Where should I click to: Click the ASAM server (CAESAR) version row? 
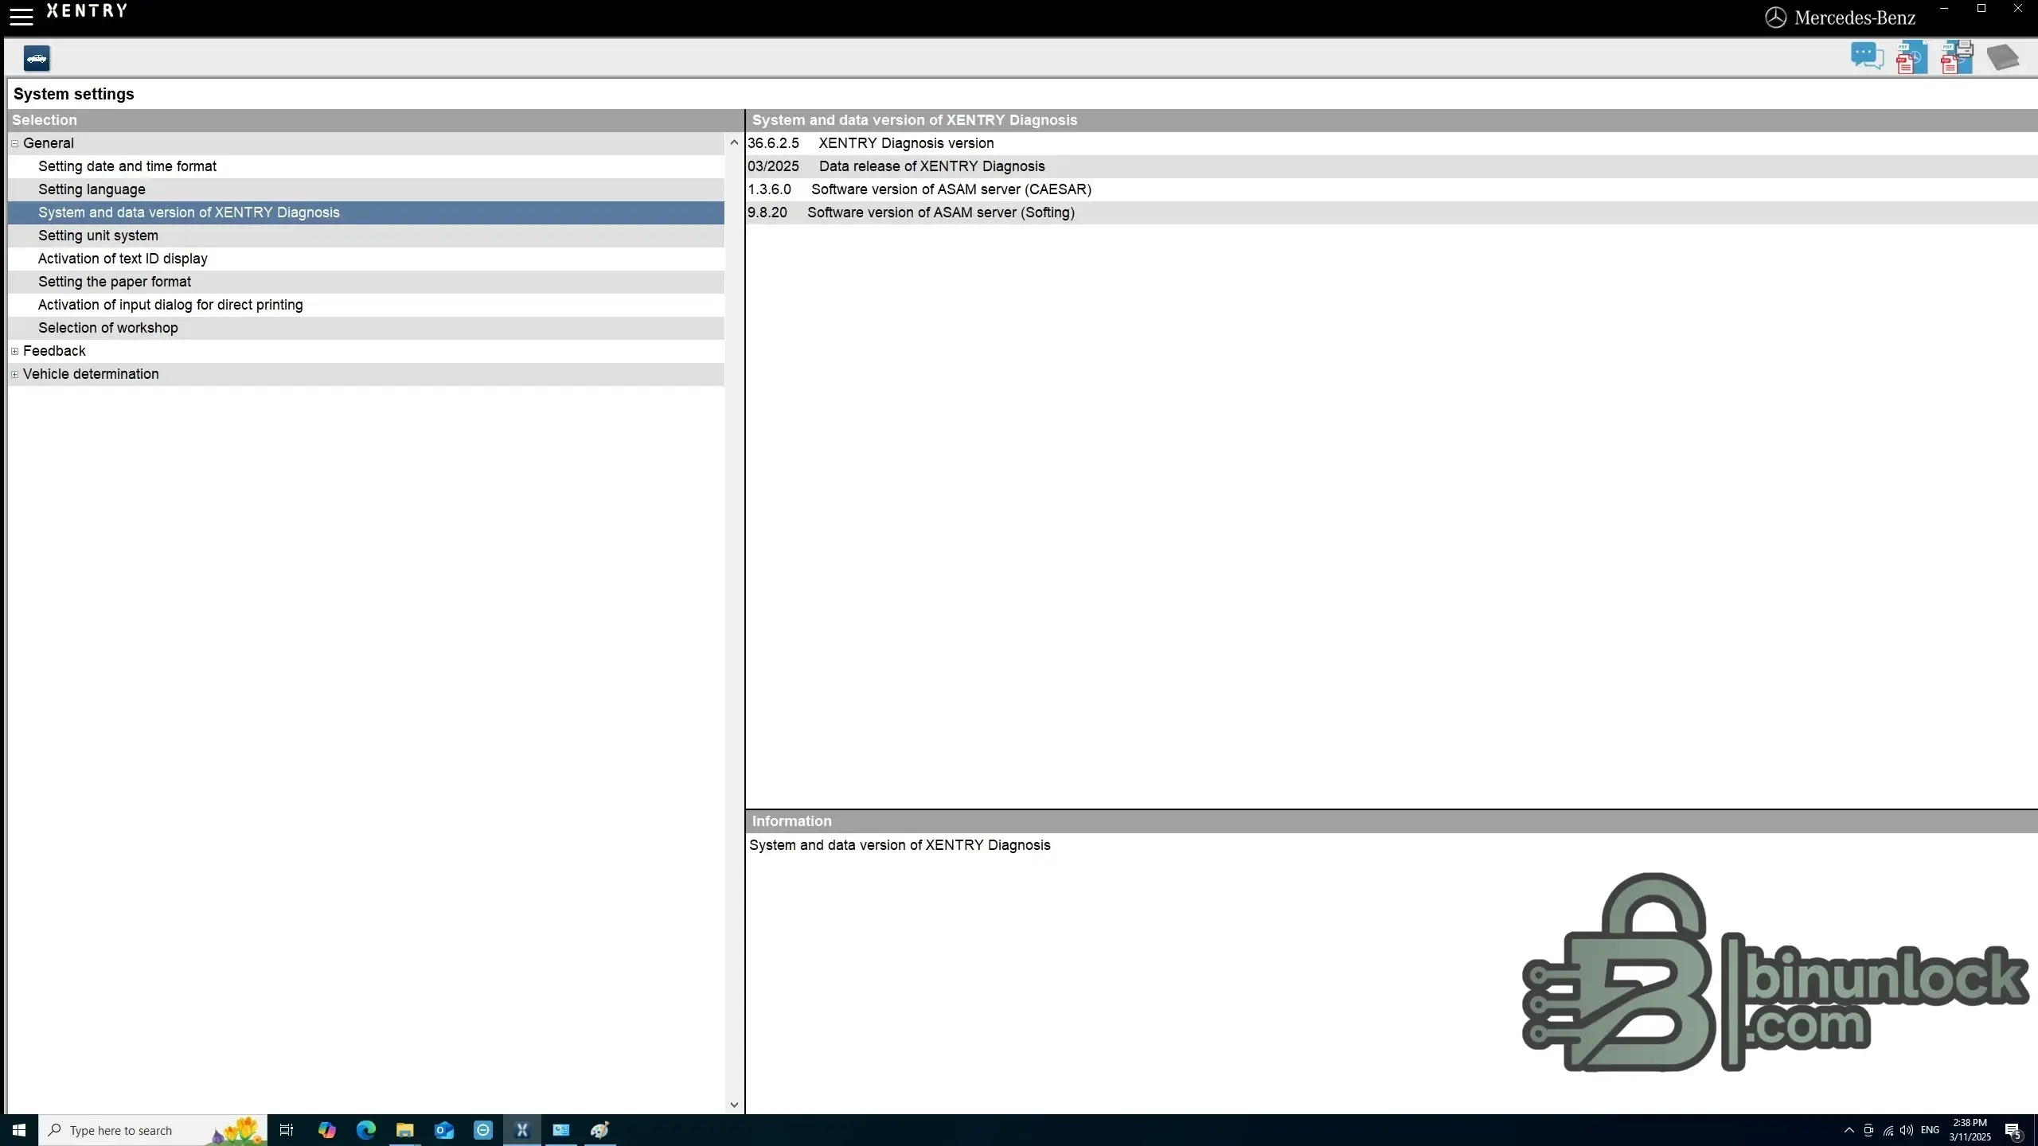1392,189
